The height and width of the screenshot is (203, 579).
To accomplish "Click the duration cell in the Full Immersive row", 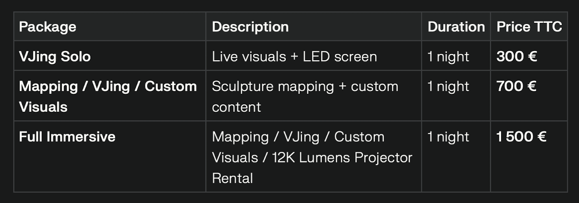I will click(448, 137).
